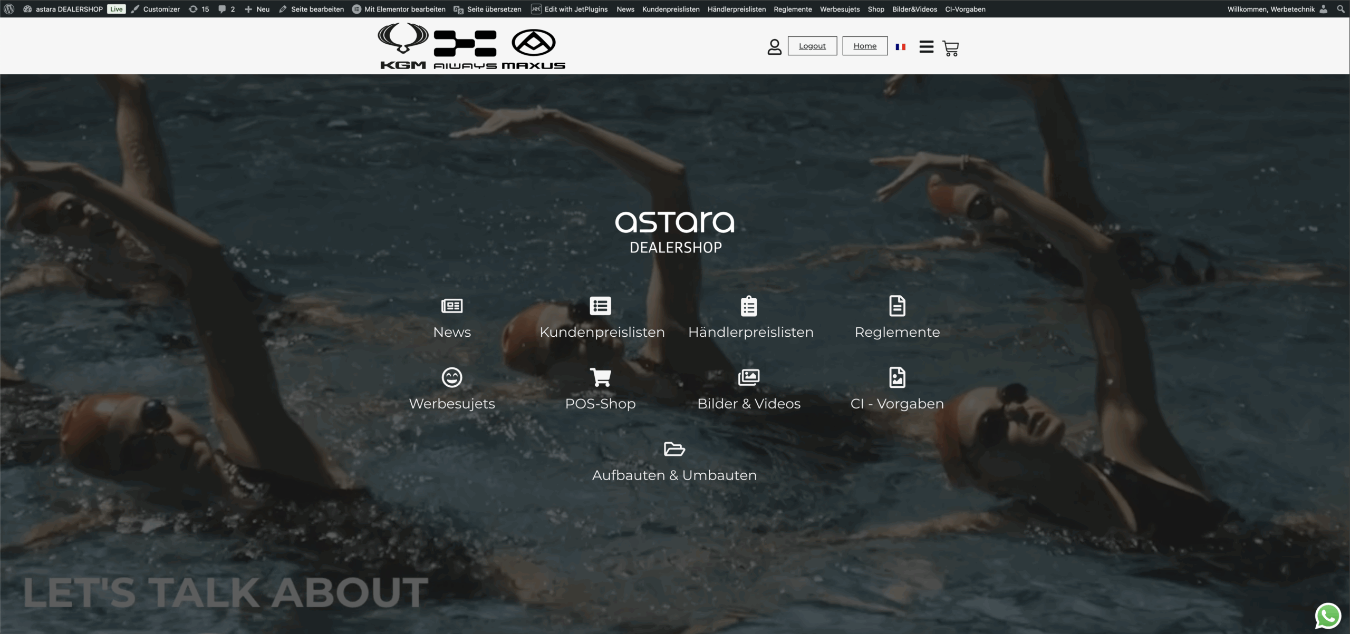
Task: Click Mit Elementor bearbeiten
Action: (x=404, y=9)
